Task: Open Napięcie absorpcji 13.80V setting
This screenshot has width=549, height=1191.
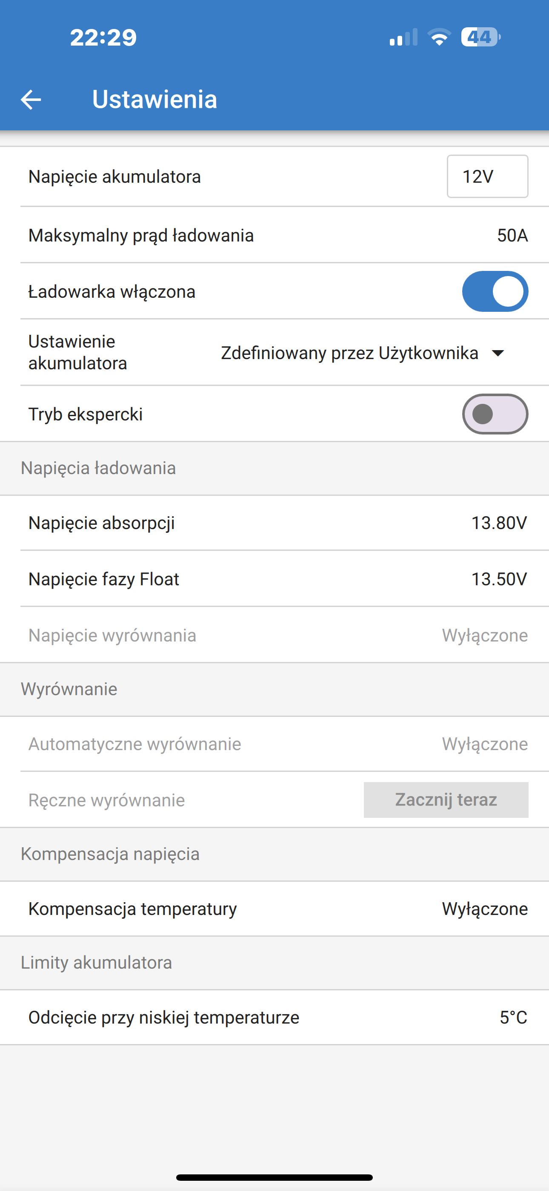Action: [x=274, y=523]
